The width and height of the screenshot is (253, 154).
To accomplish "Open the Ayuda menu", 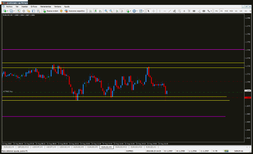I will (x=67, y=6).
